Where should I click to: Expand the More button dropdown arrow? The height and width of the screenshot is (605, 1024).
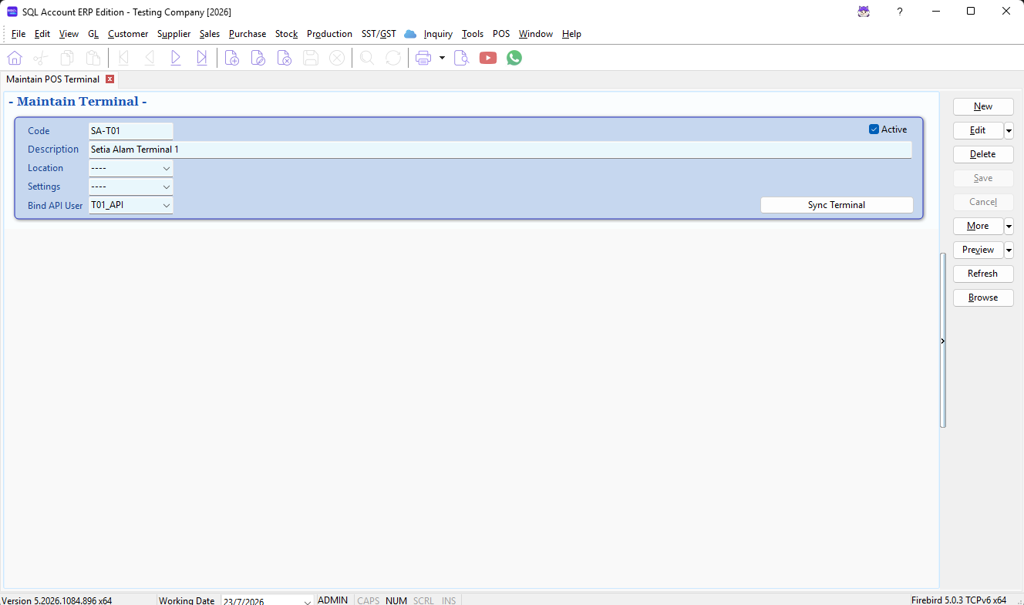coord(1009,226)
